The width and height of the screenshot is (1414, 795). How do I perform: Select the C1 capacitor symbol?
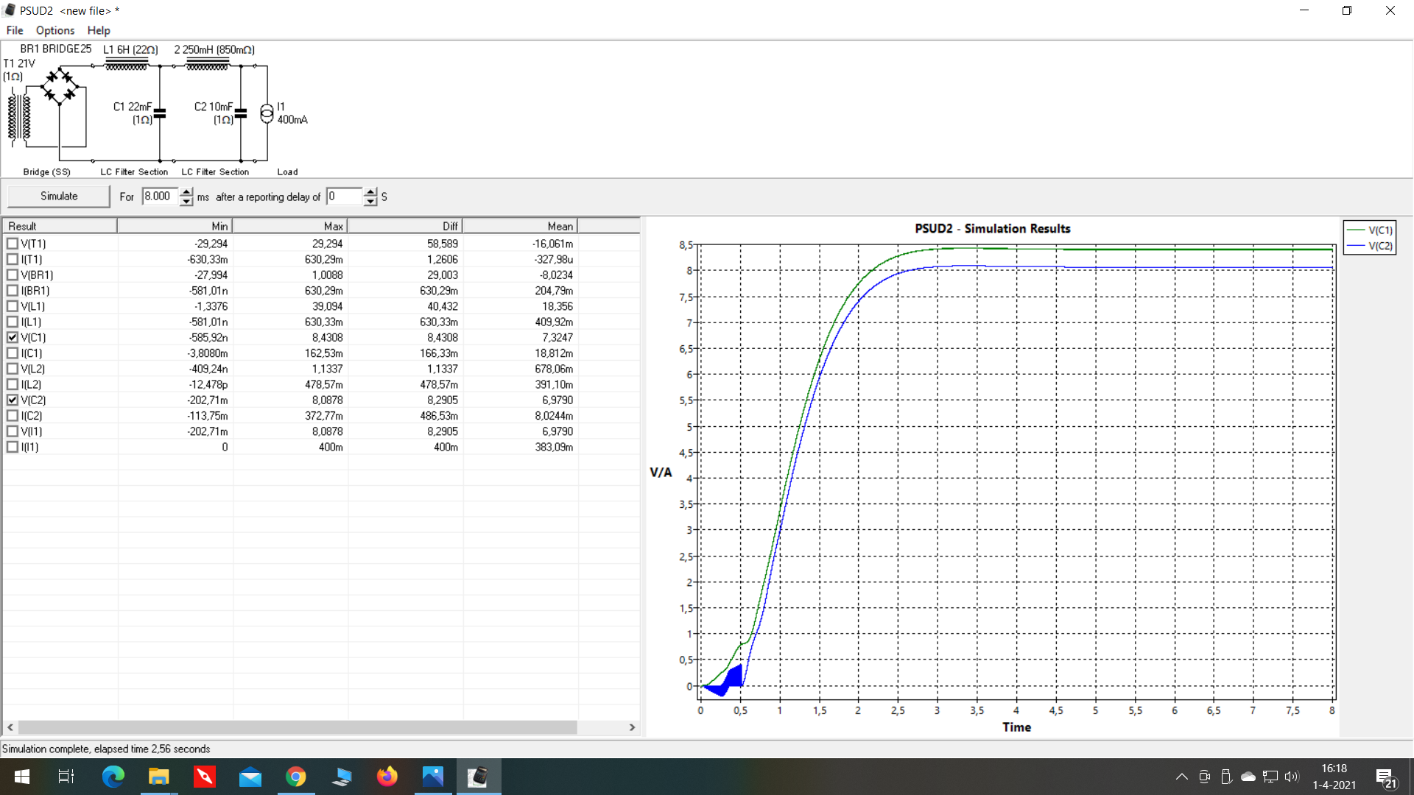tap(160, 113)
